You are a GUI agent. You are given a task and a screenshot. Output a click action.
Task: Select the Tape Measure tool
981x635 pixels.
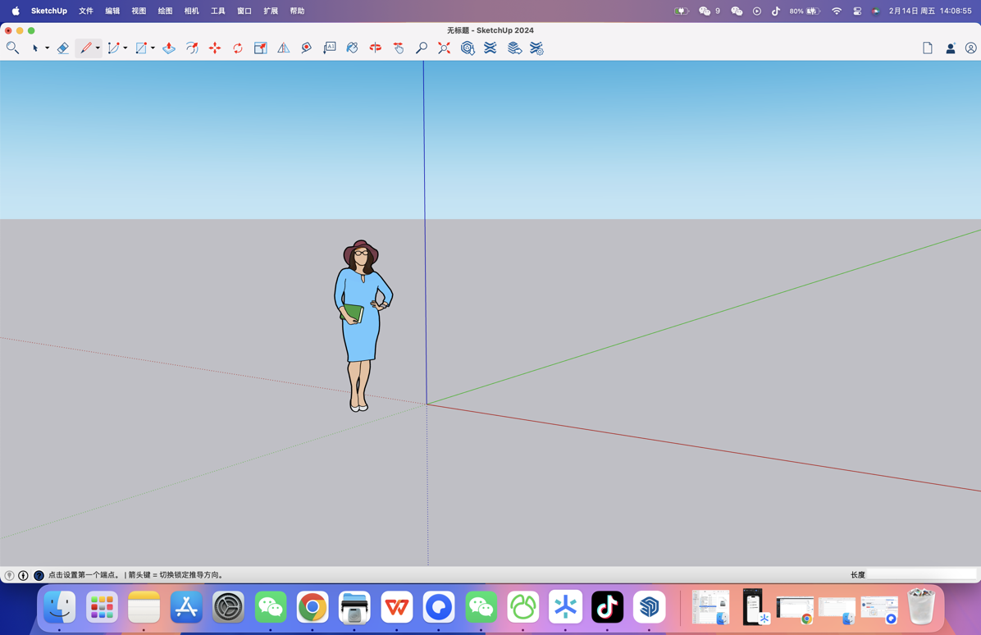pyautogui.click(x=307, y=48)
